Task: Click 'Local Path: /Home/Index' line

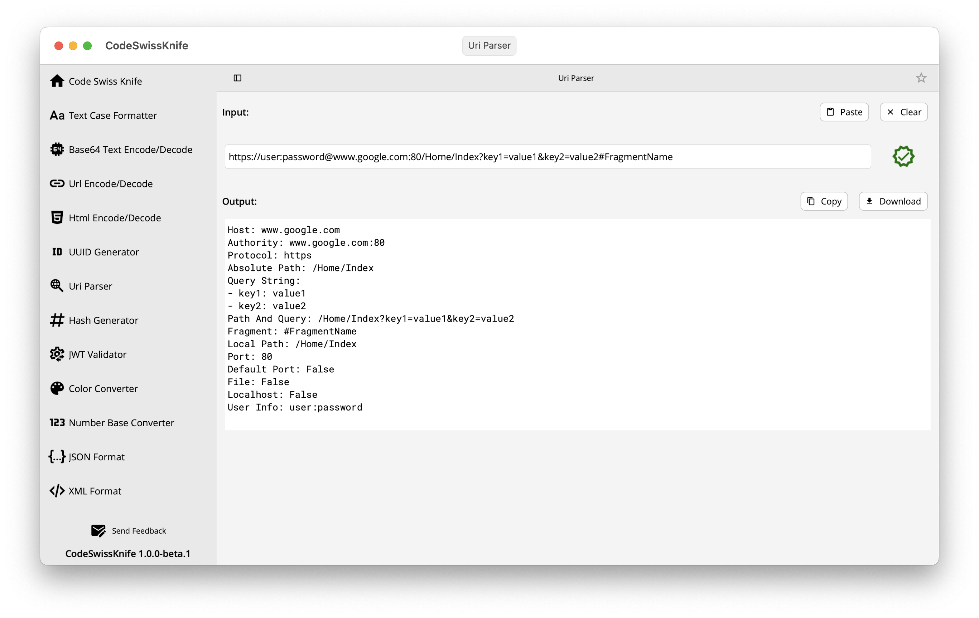Action: coord(292,344)
